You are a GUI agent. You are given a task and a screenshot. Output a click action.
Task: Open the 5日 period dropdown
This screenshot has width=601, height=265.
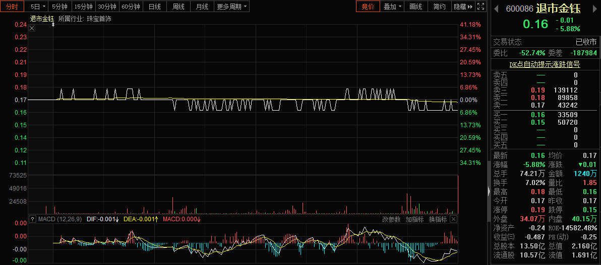pos(38,7)
